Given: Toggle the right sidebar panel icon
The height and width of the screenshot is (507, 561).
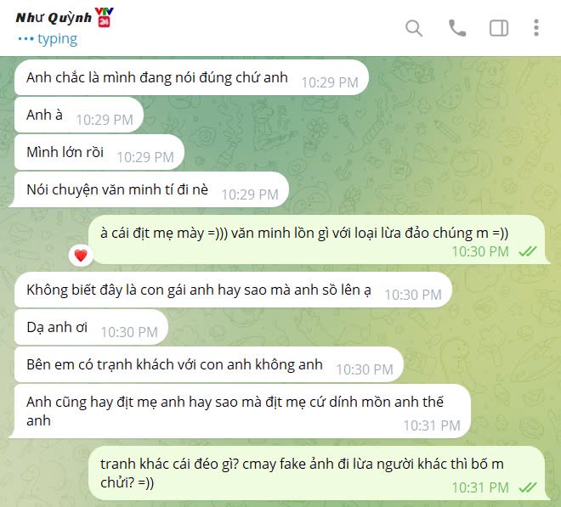Looking at the screenshot, I should (499, 28).
